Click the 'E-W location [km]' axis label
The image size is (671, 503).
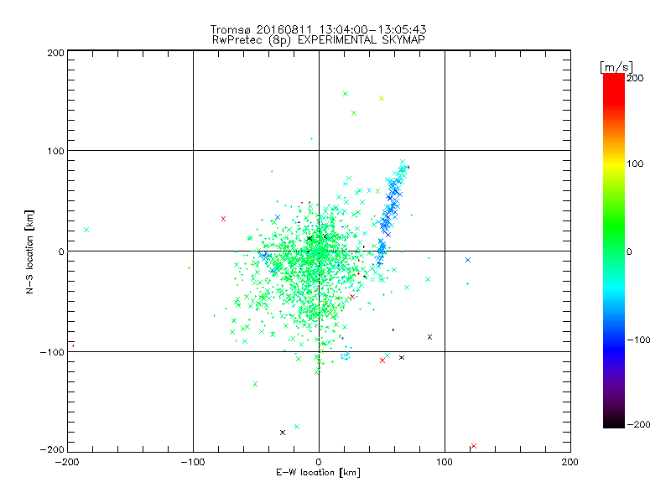(x=318, y=473)
